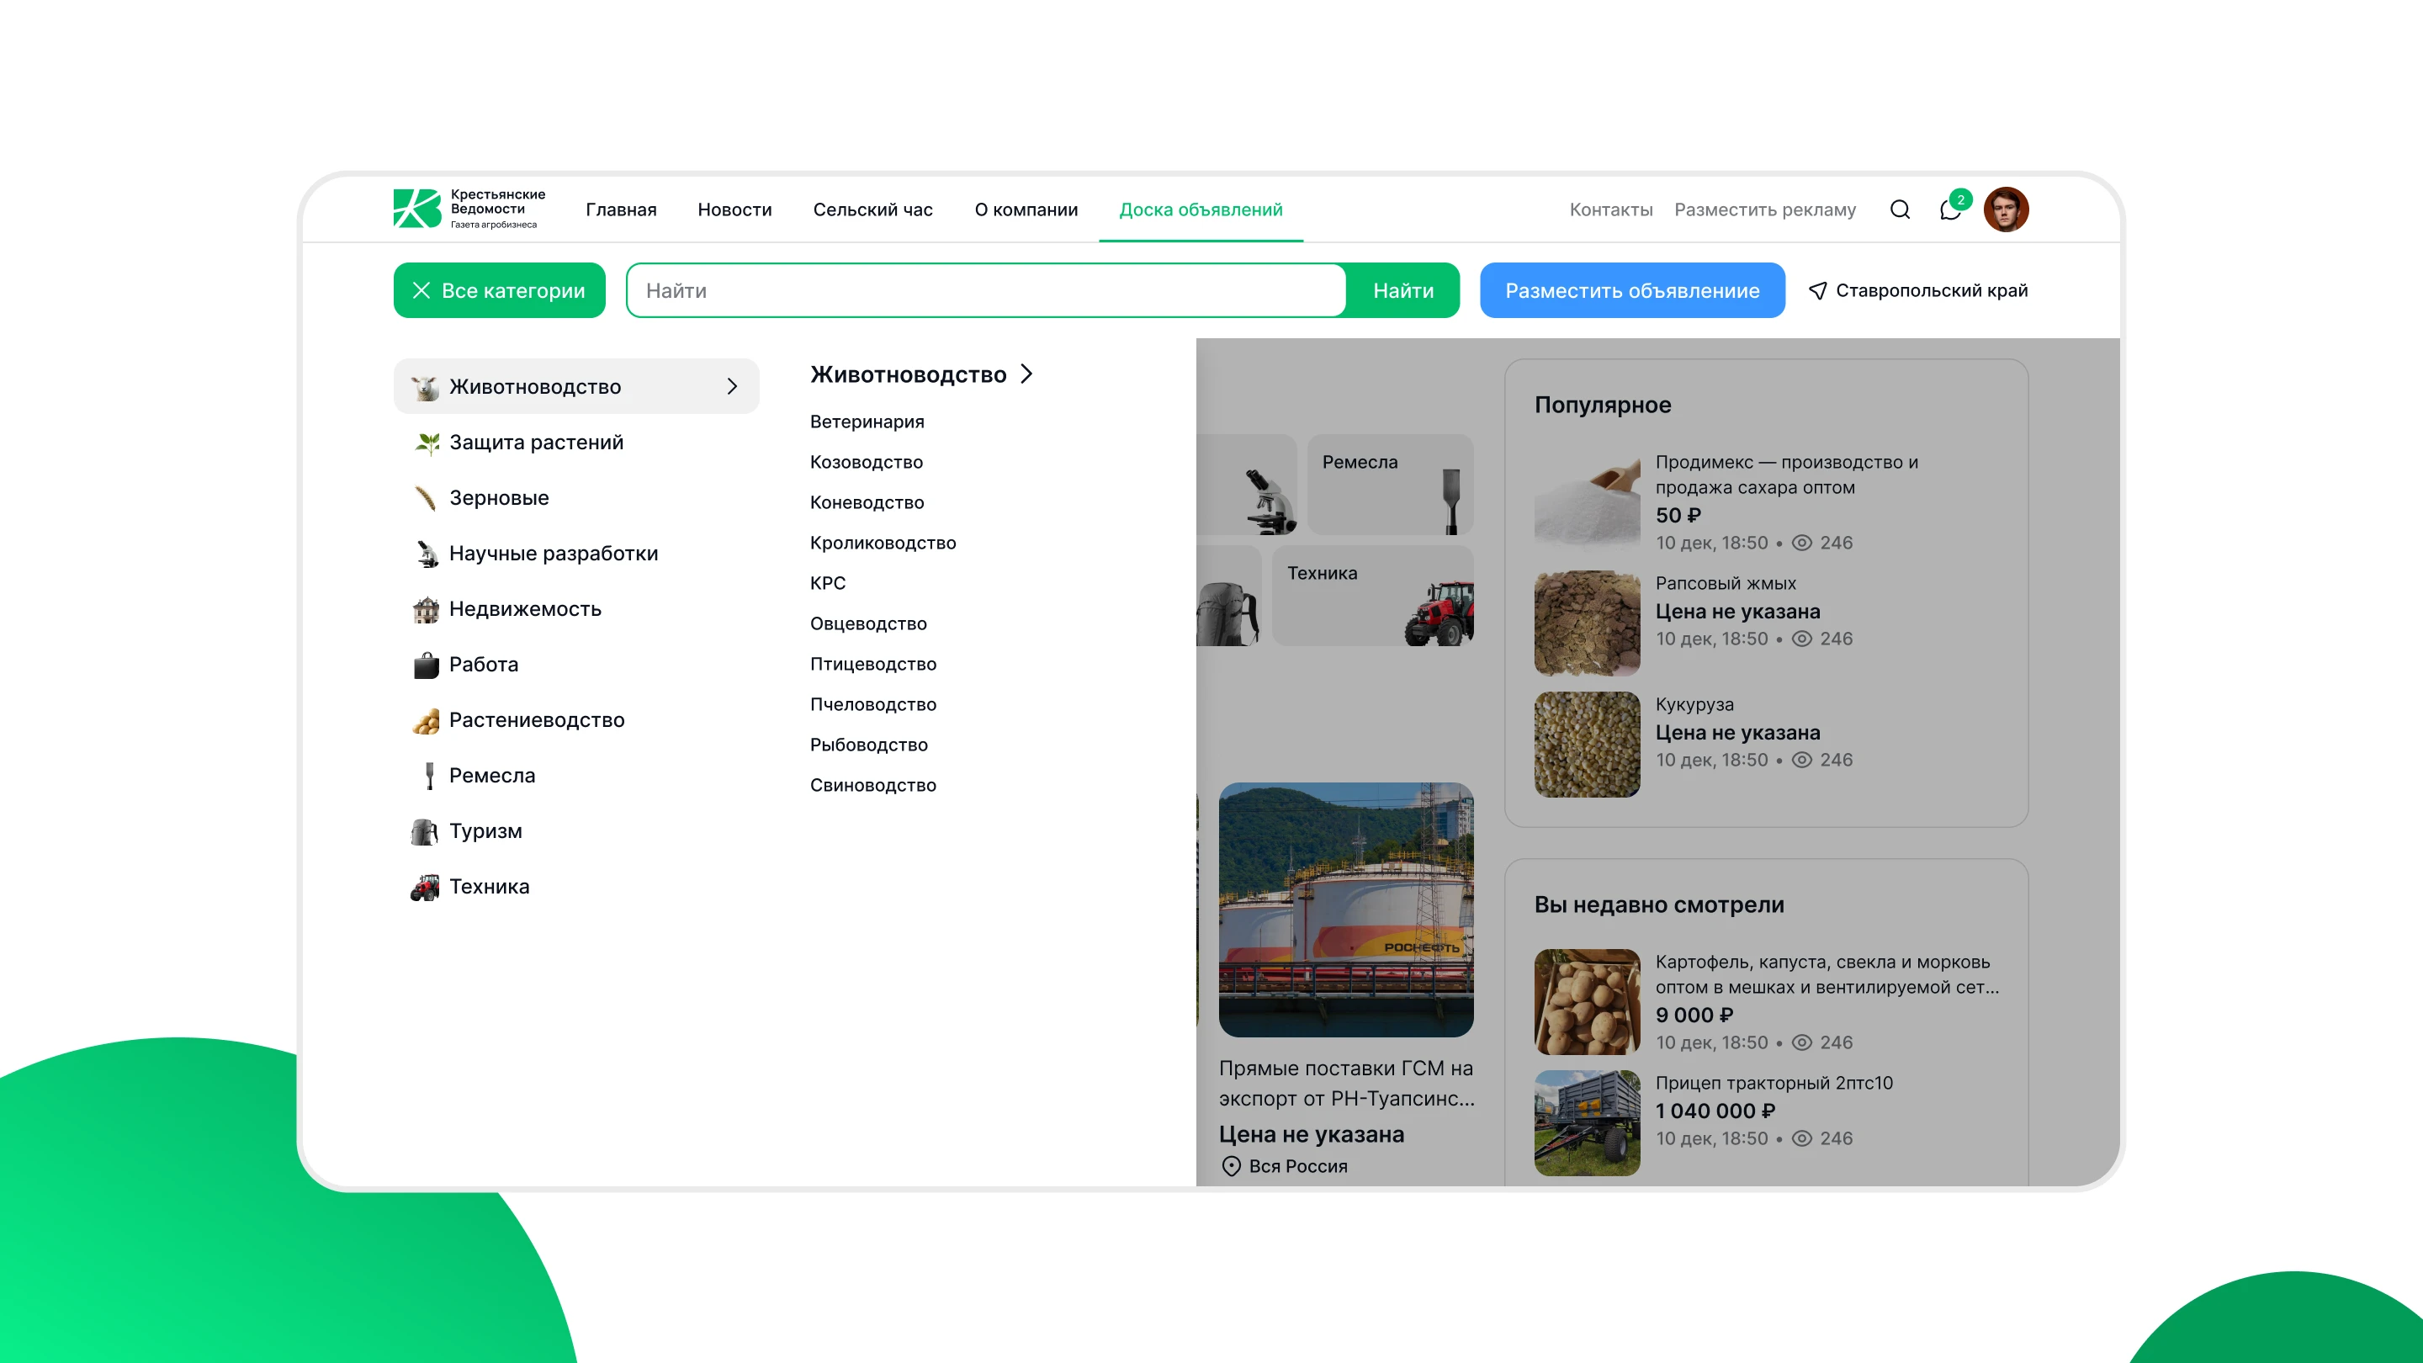This screenshot has height=1363, width=2423.
Task: Open the Техника category tile
Action: click(1372, 596)
